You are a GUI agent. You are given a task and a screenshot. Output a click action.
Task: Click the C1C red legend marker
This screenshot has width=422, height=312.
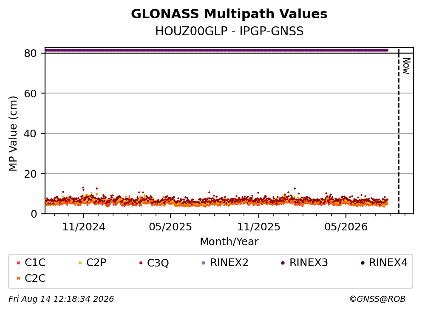(18, 263)
